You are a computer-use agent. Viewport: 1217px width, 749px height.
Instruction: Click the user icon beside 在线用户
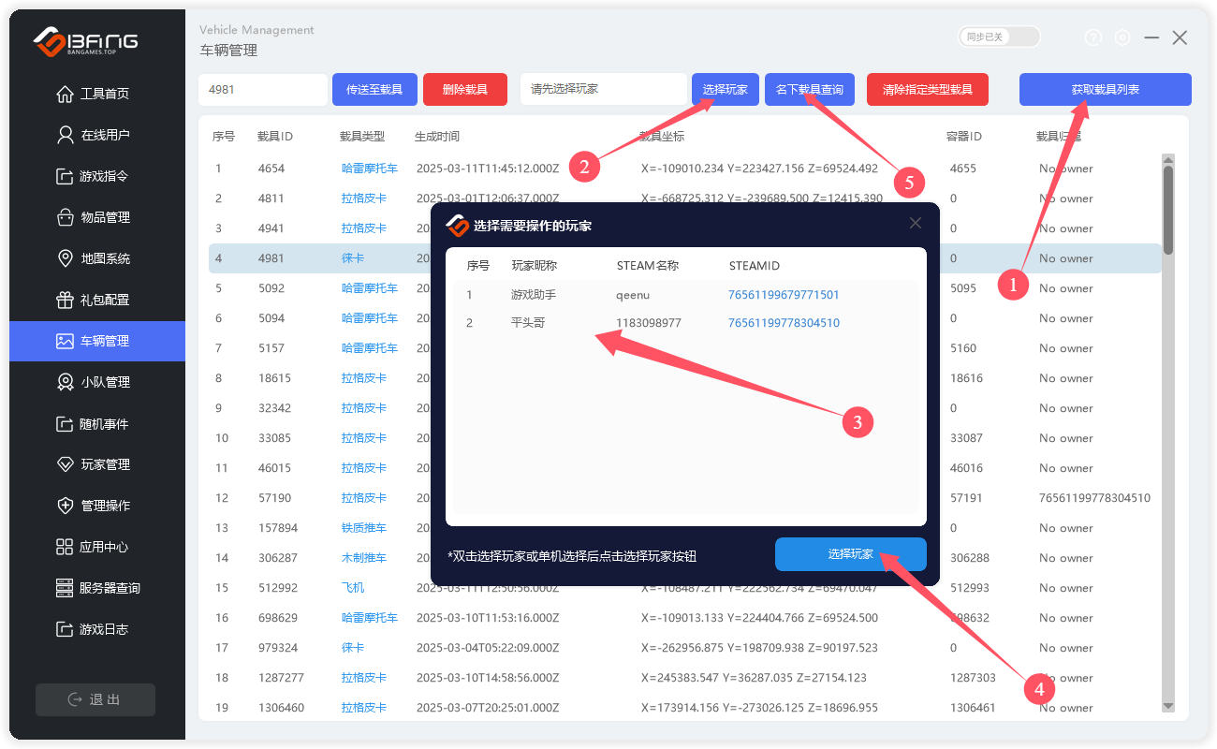pyautogui.click(x=65, y=135)
